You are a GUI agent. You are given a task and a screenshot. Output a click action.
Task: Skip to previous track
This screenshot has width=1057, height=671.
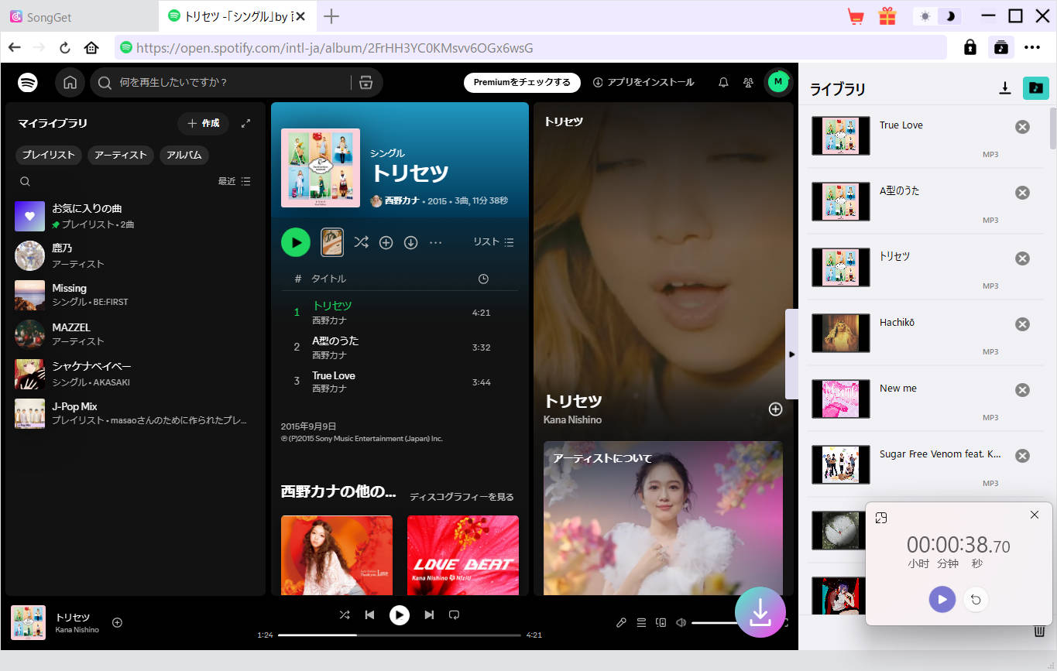pos(369,615)
